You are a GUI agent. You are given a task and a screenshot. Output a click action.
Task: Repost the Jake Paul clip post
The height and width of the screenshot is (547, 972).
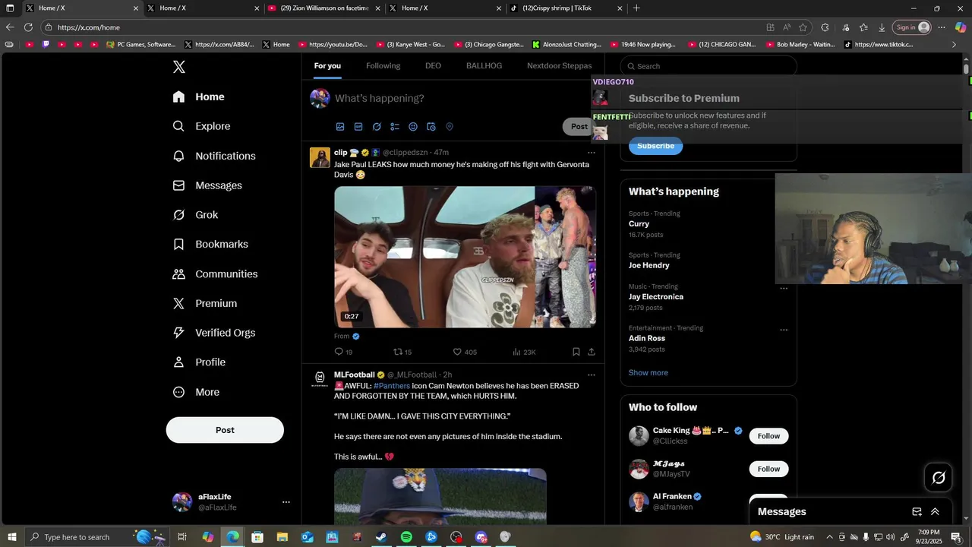point(402,352)
